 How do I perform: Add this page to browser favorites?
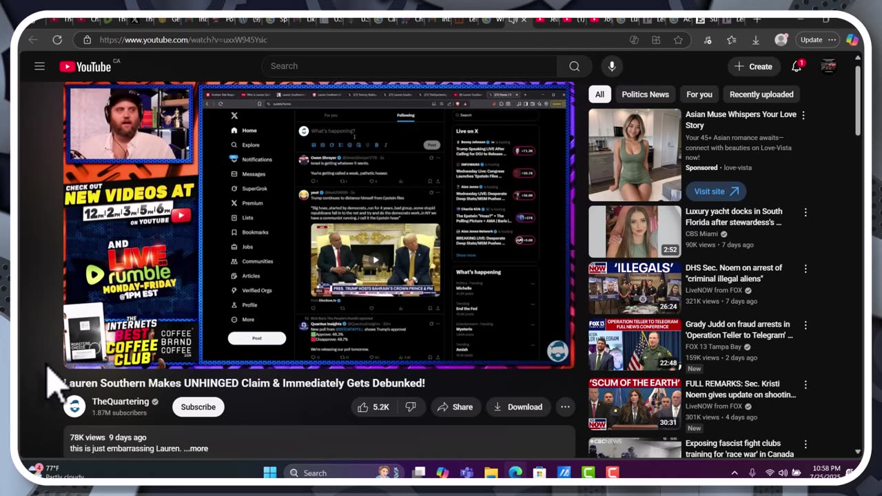pyautogui.click(x=678, y=40)
